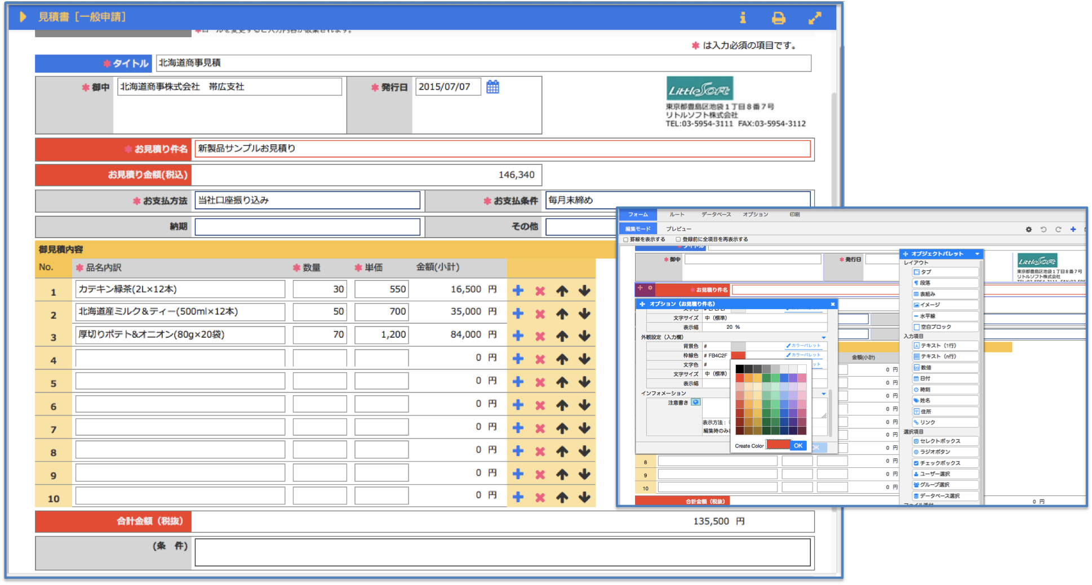Add リンク item from palette
This screenshot has height=585, width=1092.
click(945, 422)
